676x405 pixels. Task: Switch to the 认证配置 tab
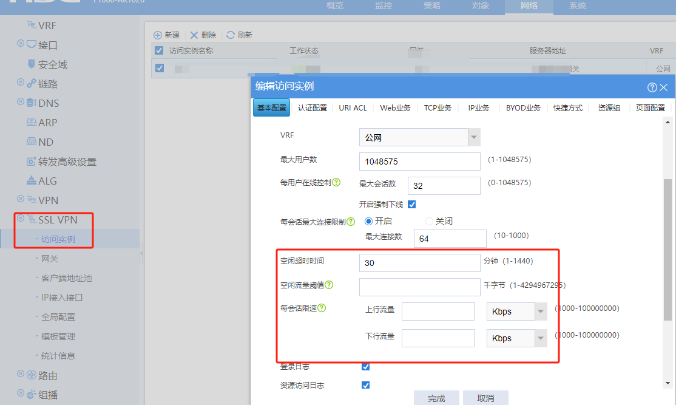(312, 108)
